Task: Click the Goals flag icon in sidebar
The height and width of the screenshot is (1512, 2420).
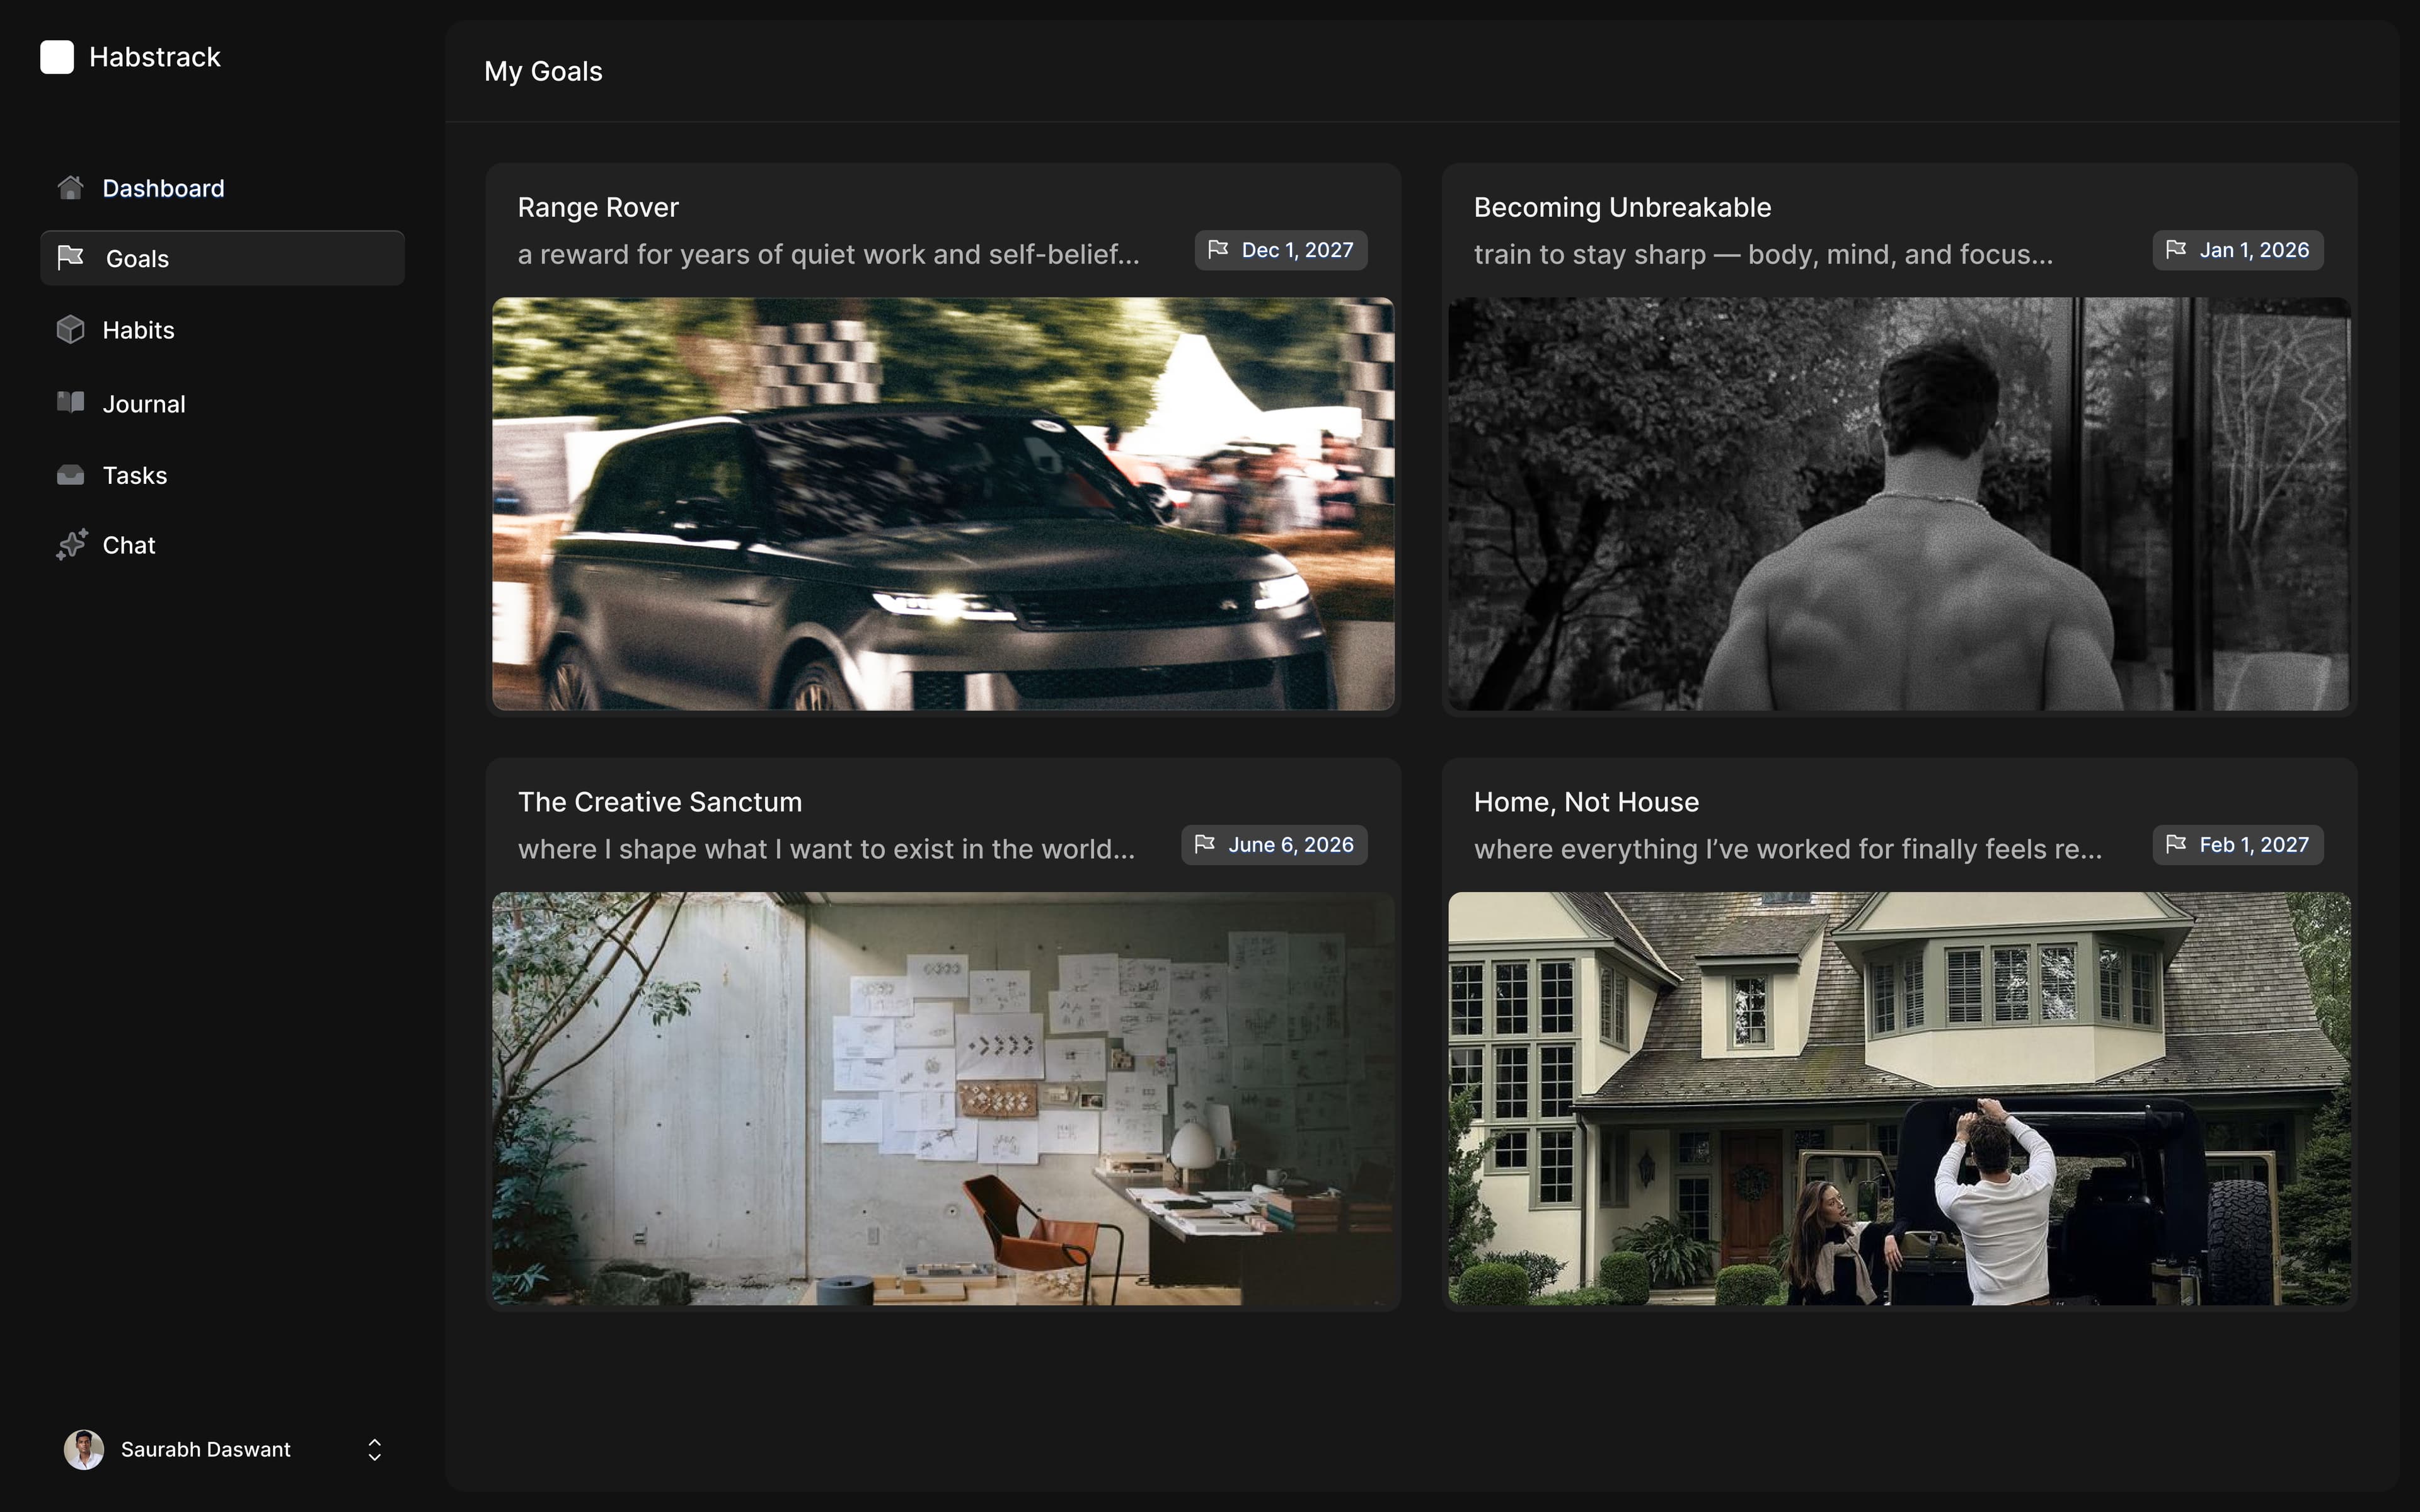Action: pos(70,258)
